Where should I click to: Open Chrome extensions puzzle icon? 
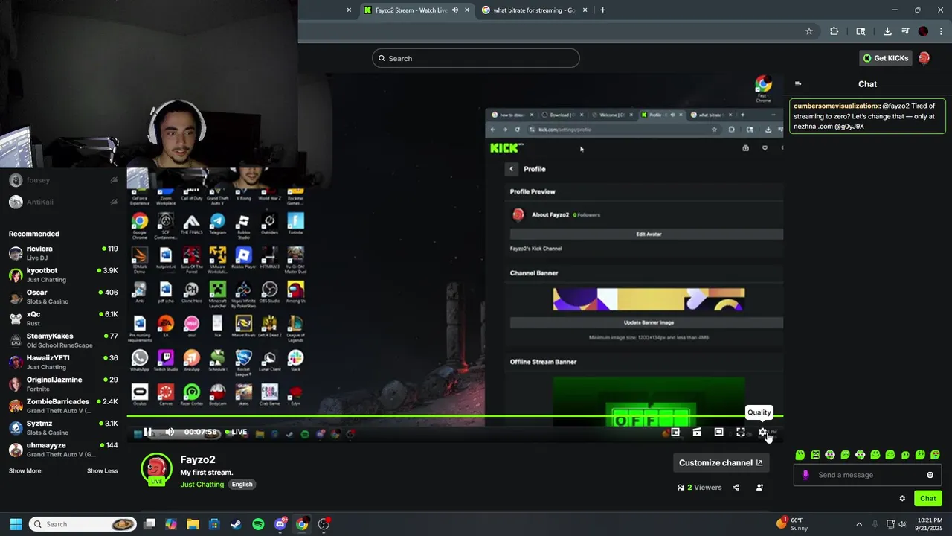click(x=834, y=31)
